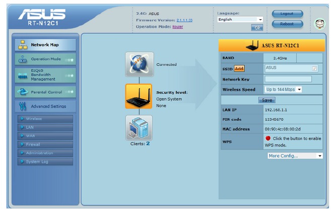This screenshot has height=216, width=335.
Task: Click the Router operation mode link
Action: (177, 27)
